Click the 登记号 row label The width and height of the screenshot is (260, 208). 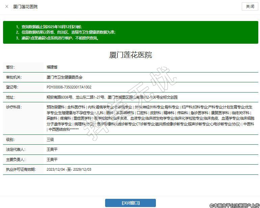(12, 87)
